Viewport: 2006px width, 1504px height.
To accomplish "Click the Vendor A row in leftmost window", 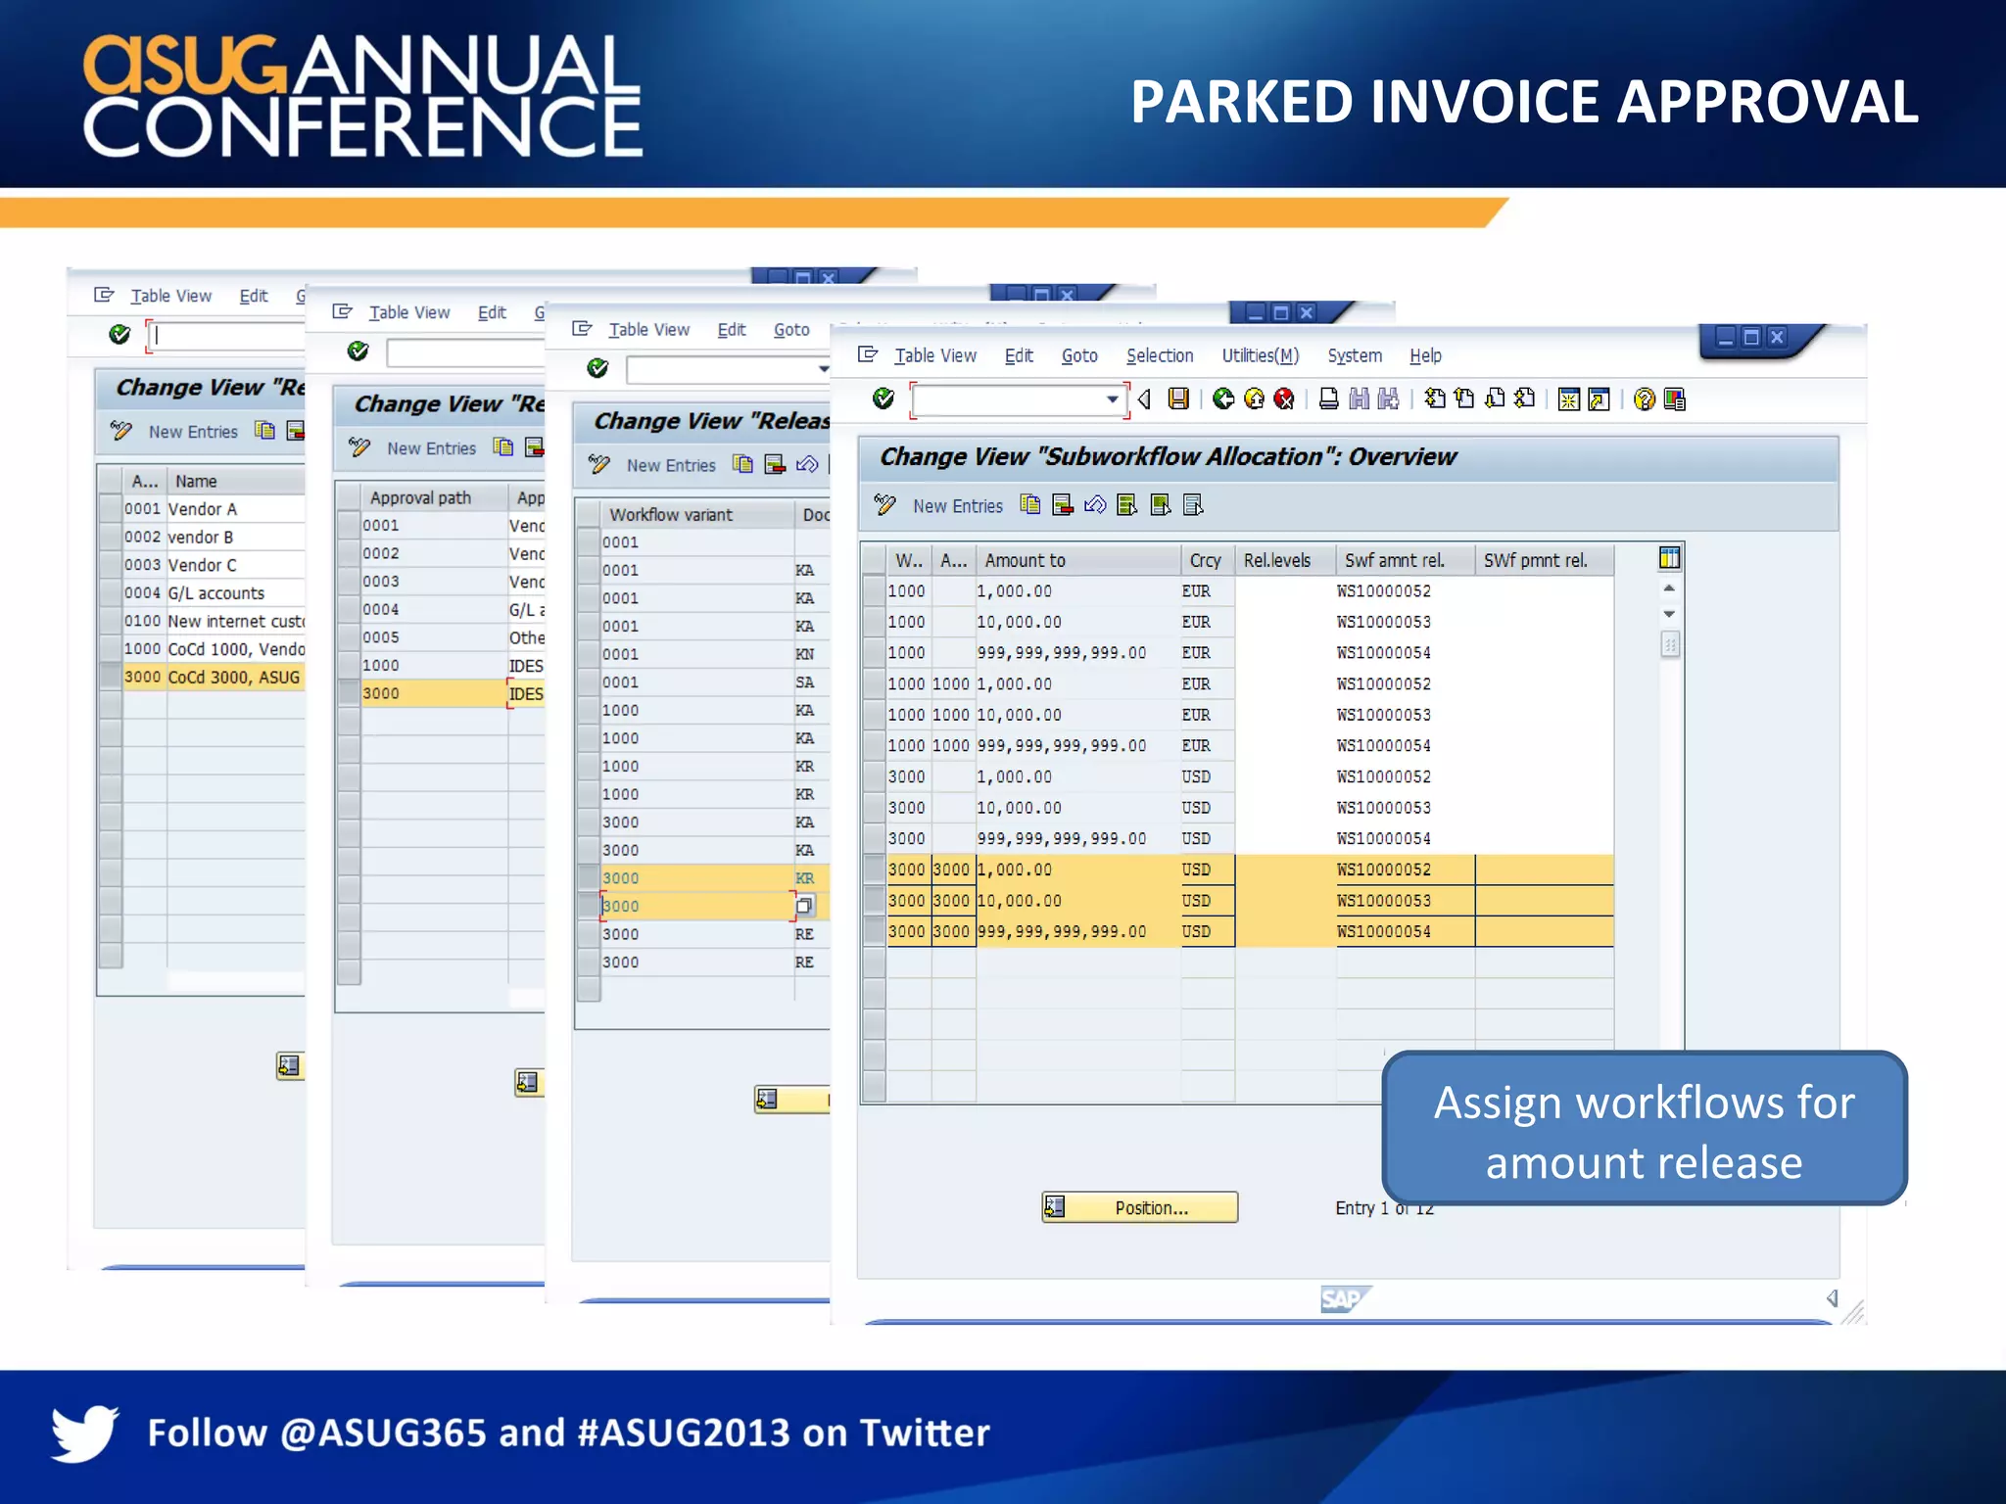I will (202, 509).
